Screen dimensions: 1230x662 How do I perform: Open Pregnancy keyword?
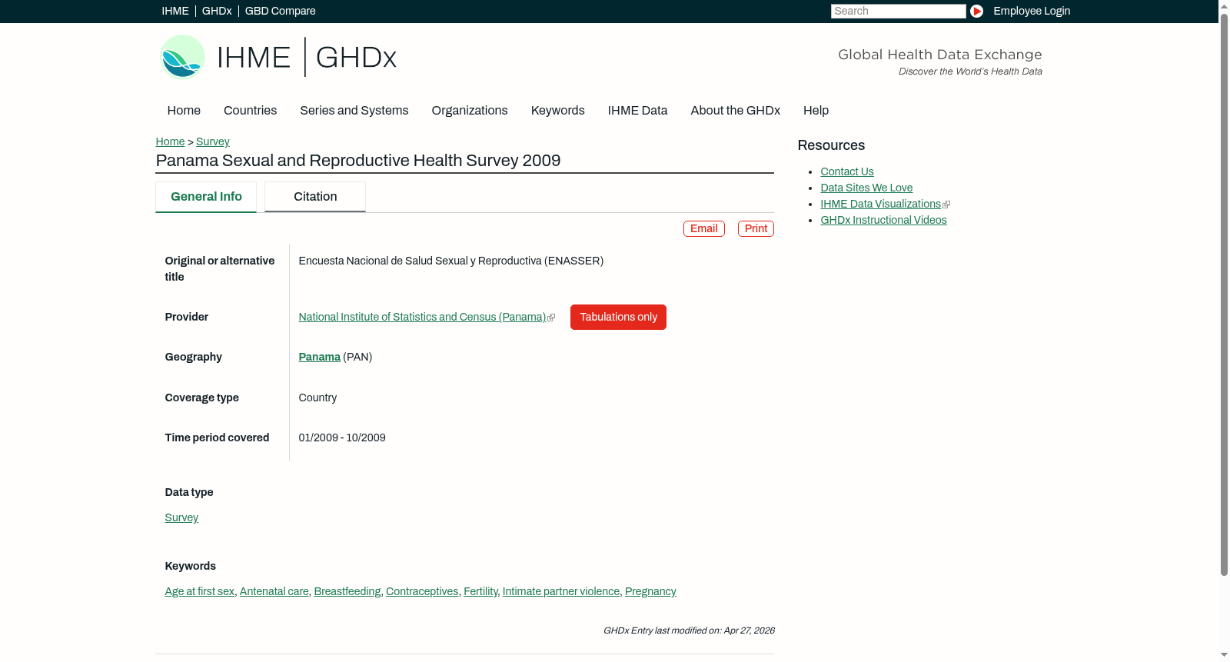pyautogui.click(x=650, y=591)
